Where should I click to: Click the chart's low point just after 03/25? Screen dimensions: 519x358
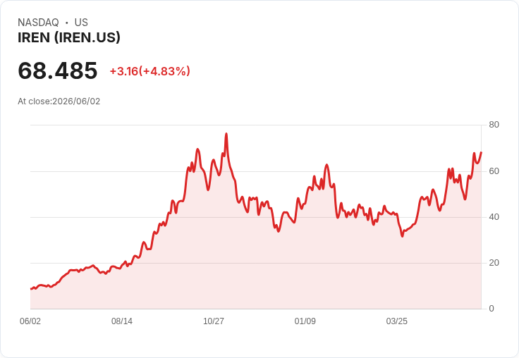[402, 236]
